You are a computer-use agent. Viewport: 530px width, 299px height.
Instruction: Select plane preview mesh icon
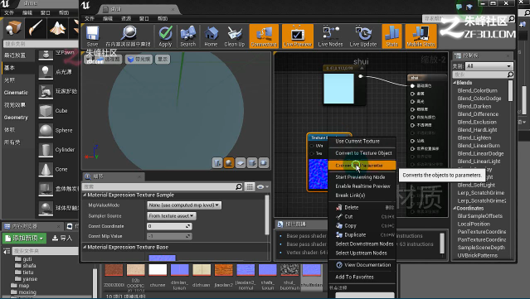coord(241,163)
